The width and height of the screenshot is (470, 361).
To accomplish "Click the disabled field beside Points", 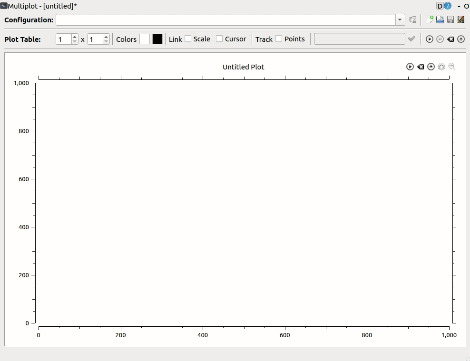I will pyautogui.click(x=359, y=39).
